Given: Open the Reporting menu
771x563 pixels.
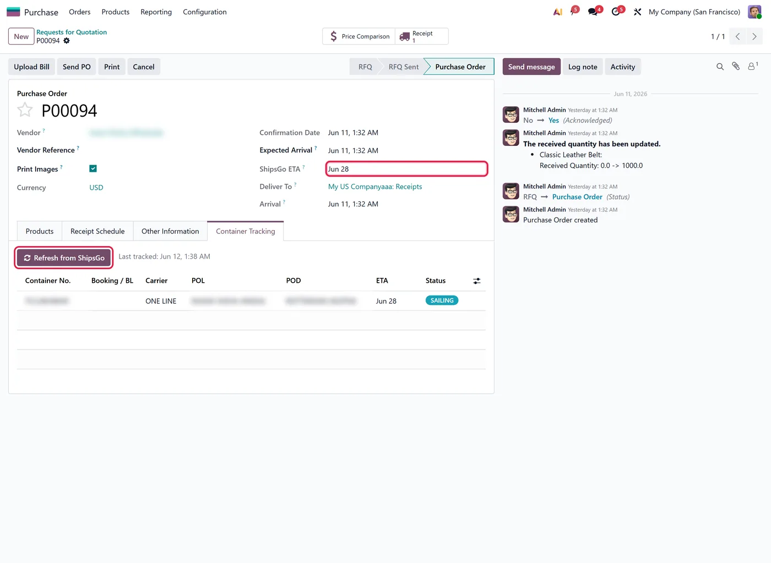Looking at the screenshot, I should (156, 12).
